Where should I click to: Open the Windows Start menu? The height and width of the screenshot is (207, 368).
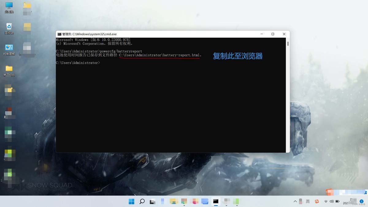tap(132, 201)
